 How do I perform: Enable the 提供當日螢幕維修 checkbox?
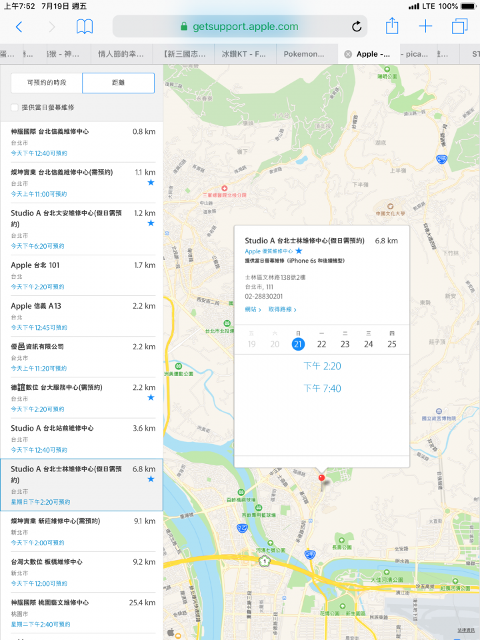click(x=14, y=107)
